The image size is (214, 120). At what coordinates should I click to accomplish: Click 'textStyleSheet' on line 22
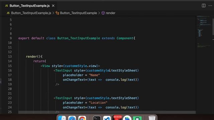[124, 98]
